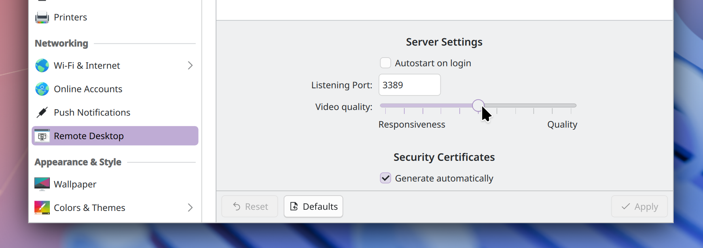
Task: Go to Push Notifications settings
Action: [115, 112]
